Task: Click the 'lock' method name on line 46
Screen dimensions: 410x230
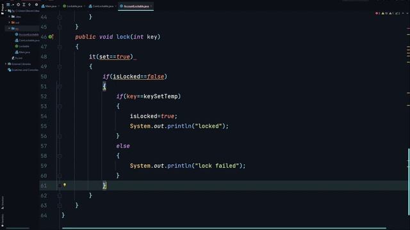Action: tap(123, 37)
